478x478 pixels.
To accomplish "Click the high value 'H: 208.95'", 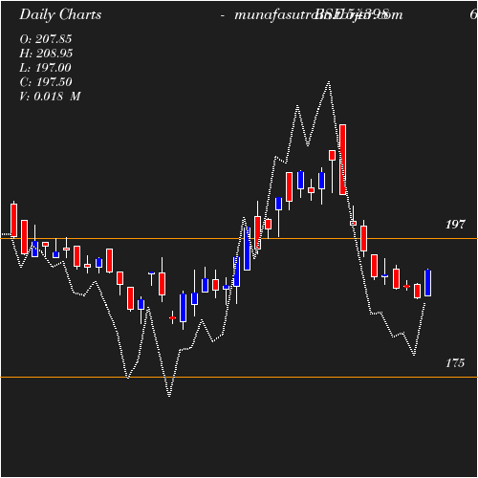I will click(46, 54).
